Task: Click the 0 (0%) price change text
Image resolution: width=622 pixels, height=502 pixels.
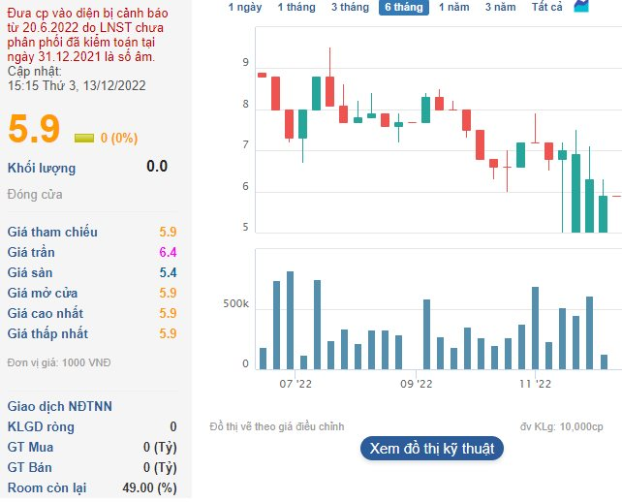Action: pos(119,138)
